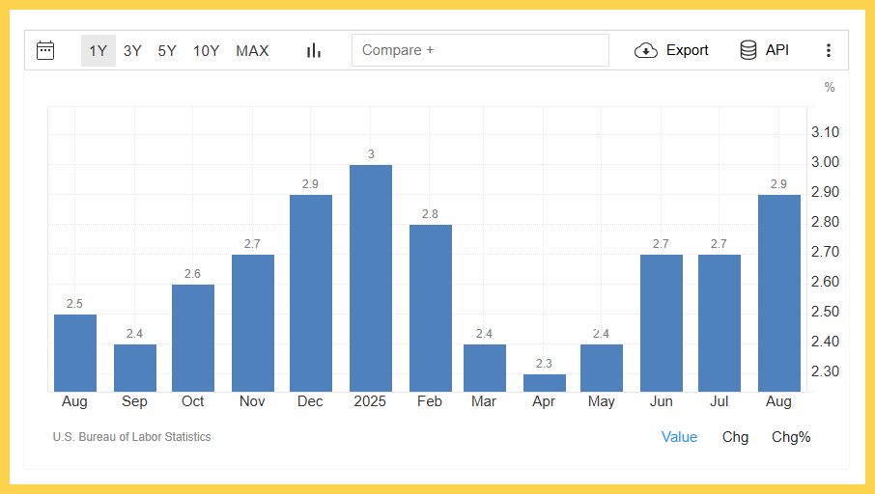
Task: Select the 1Y time range
Action: [x=98, y=50]
